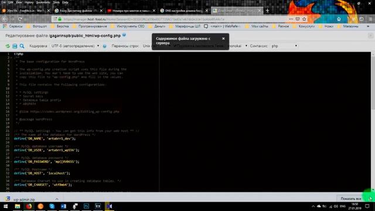Show more bookmarks overflow chevron
This screenshot has height=211, width=375.
coord(368,26)
